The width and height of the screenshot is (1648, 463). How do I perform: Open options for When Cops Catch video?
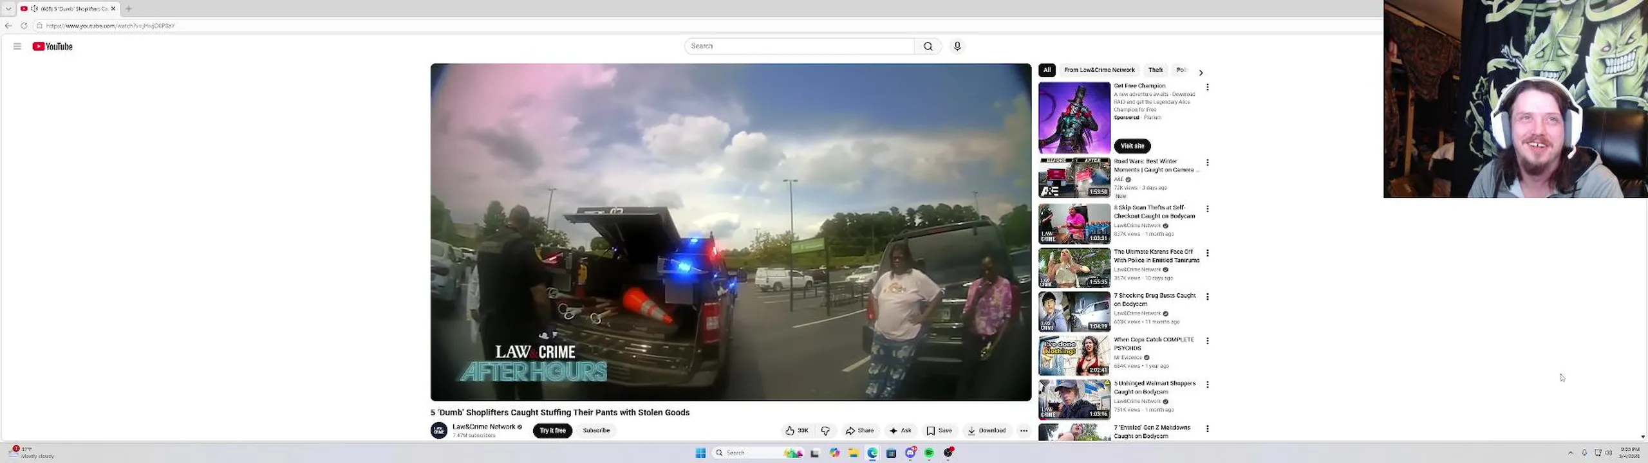tap(1208, 341)
